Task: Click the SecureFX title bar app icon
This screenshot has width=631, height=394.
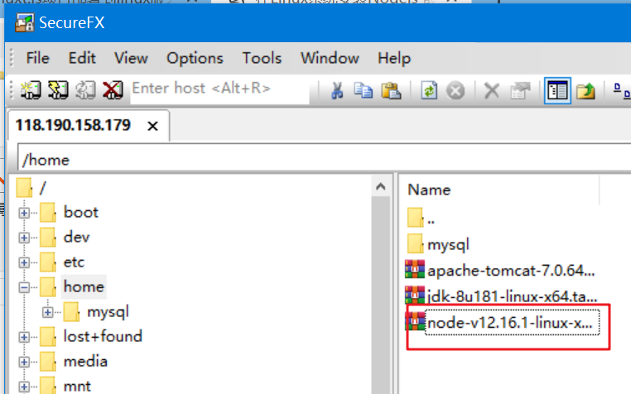Action: (x=25, y=22)
